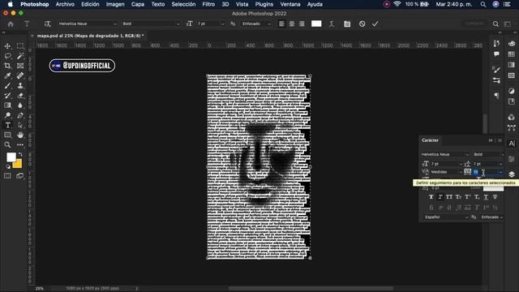The height and width of the screenshot is (292, 519).
Task: Toggle text orientation in options bar
Action: pyautogui.click(x=47, y=24)
